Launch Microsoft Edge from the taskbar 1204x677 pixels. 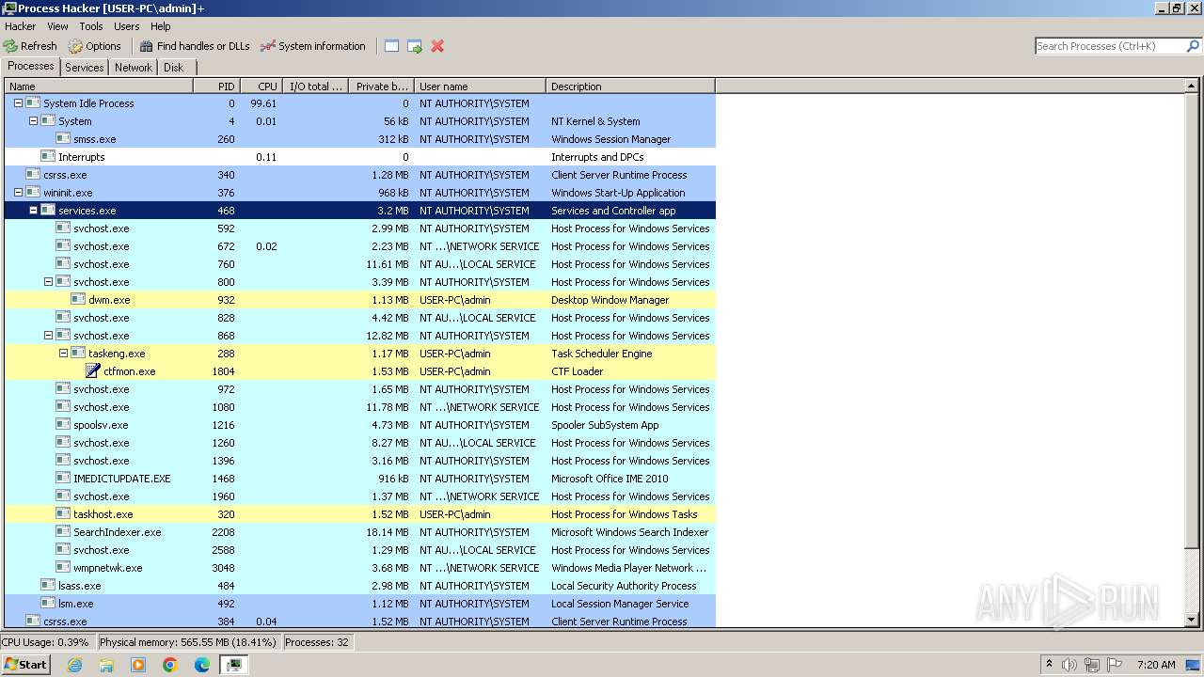202,665
